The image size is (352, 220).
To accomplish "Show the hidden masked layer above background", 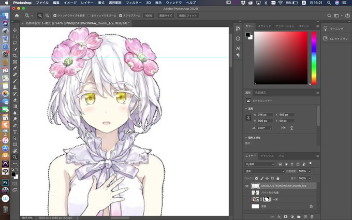I will (x=247, y=199).
